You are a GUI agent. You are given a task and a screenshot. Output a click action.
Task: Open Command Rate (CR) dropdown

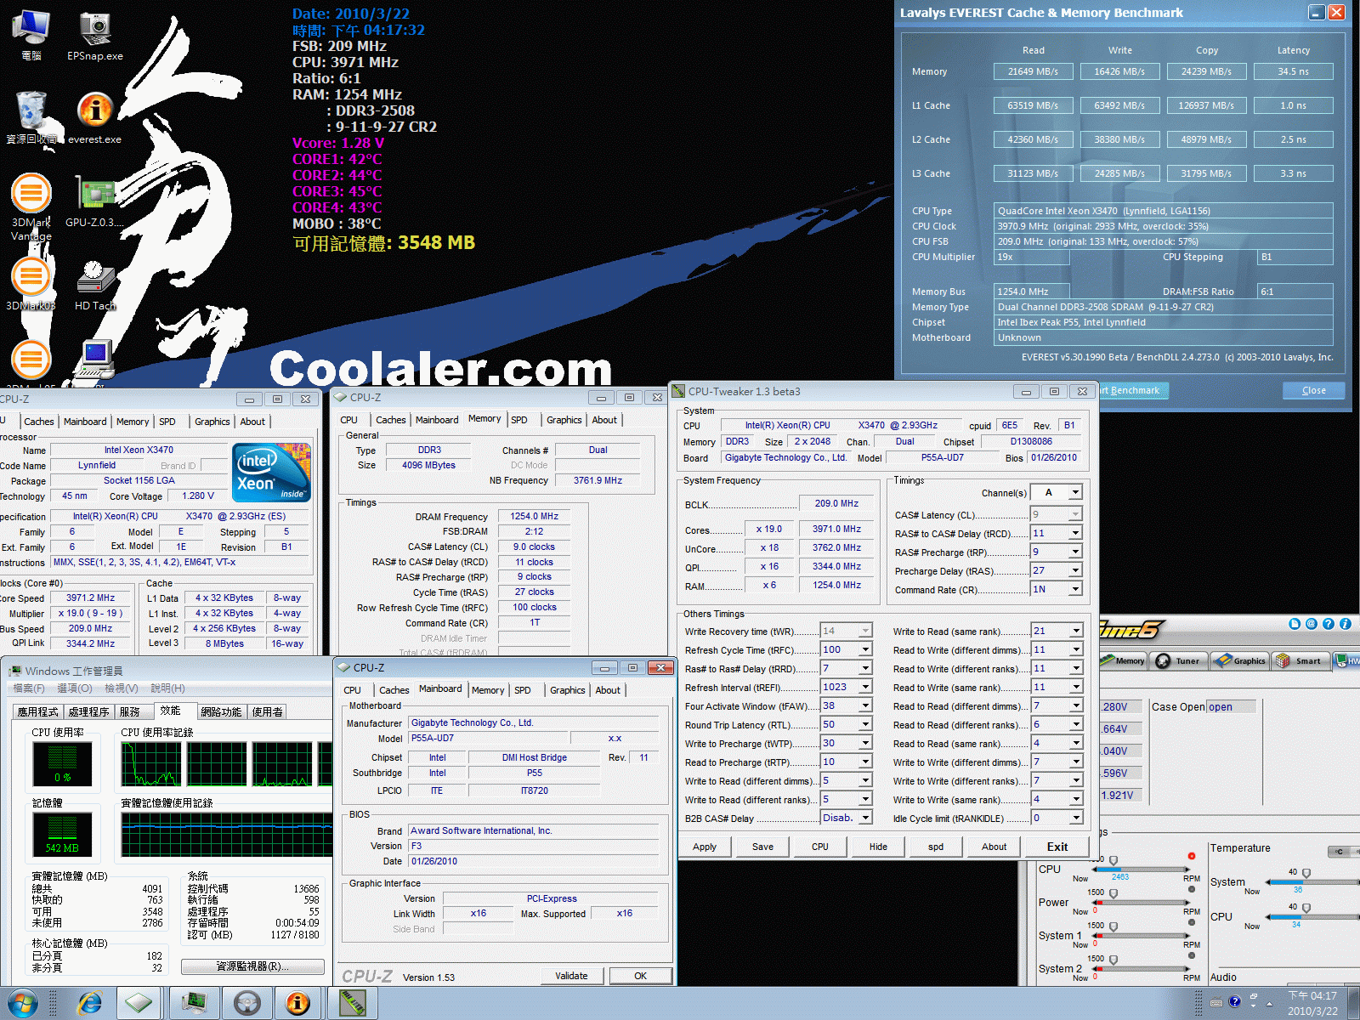point(1075,590)
